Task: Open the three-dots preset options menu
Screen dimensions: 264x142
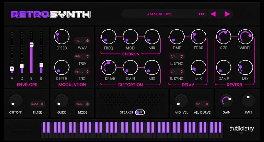Action: click(x=201, y=14)
